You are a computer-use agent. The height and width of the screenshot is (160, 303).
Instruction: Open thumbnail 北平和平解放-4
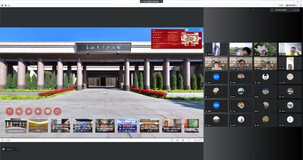point(127,126)
